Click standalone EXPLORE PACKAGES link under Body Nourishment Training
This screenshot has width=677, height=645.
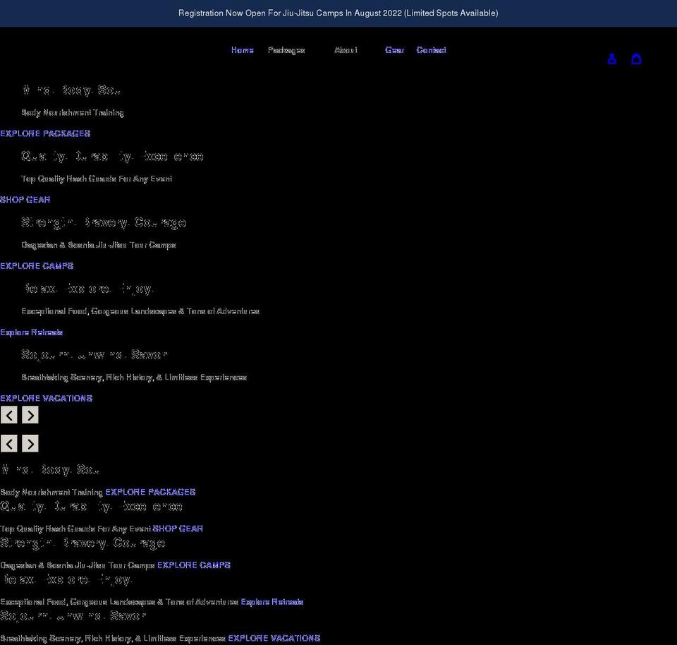coord(45,133)
